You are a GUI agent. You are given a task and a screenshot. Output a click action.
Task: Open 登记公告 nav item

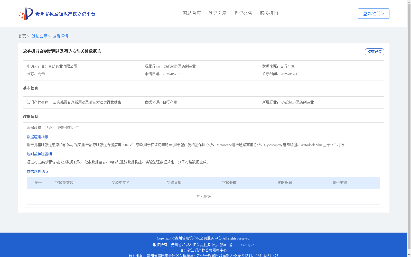243,13
